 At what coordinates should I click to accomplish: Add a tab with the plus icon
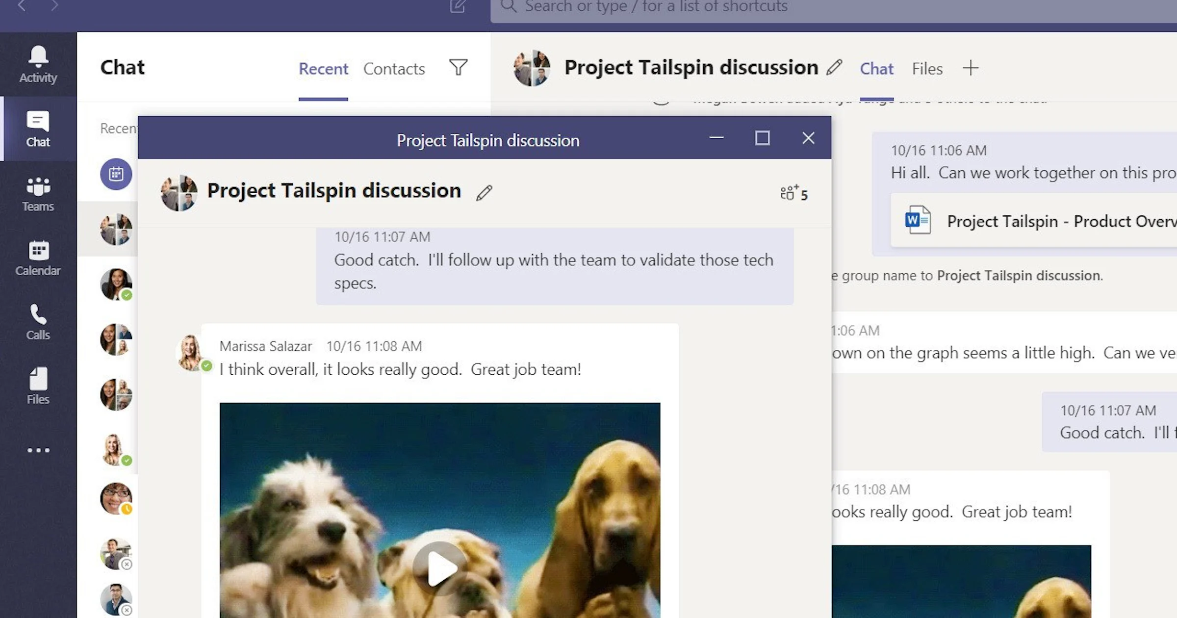[971, 68]
